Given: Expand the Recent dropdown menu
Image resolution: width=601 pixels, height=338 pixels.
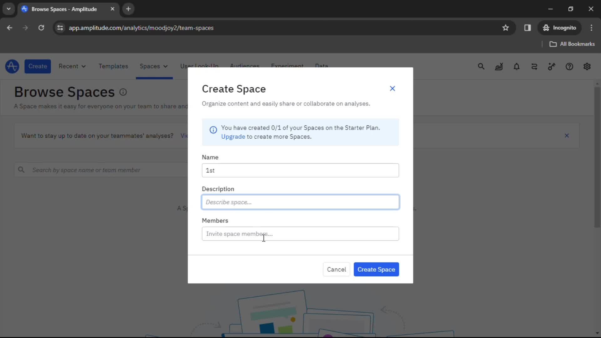Looking at the screenshot, I should (72, 66).
